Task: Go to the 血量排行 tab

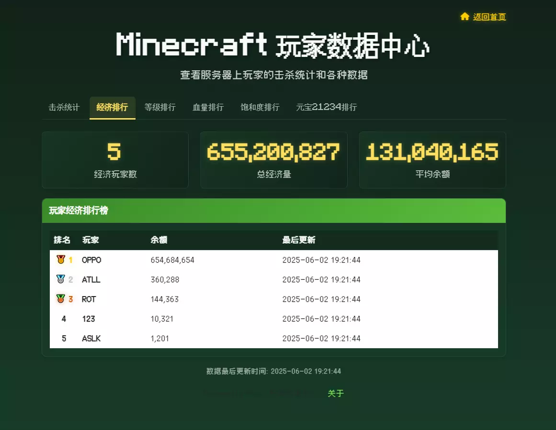Action: click(208, 107)
